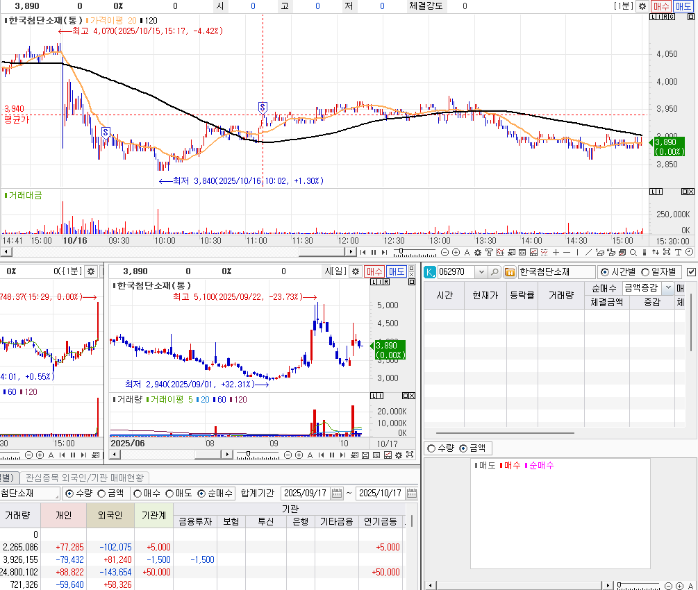The image size is (698, 590).
Task: Select 금액 radio above the 매도/매수 legend chart
Action: tap(463, 448)
